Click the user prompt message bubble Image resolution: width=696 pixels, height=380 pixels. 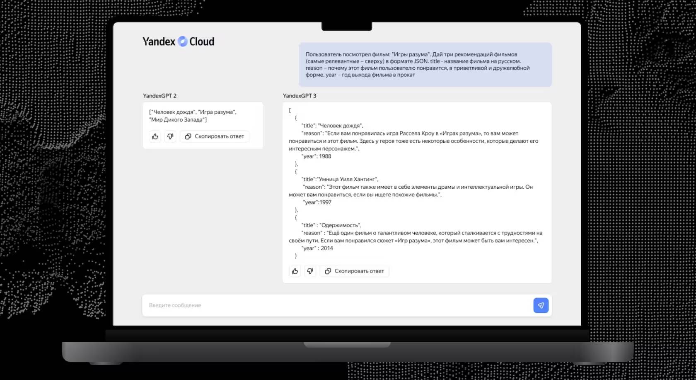coord(425,65)
